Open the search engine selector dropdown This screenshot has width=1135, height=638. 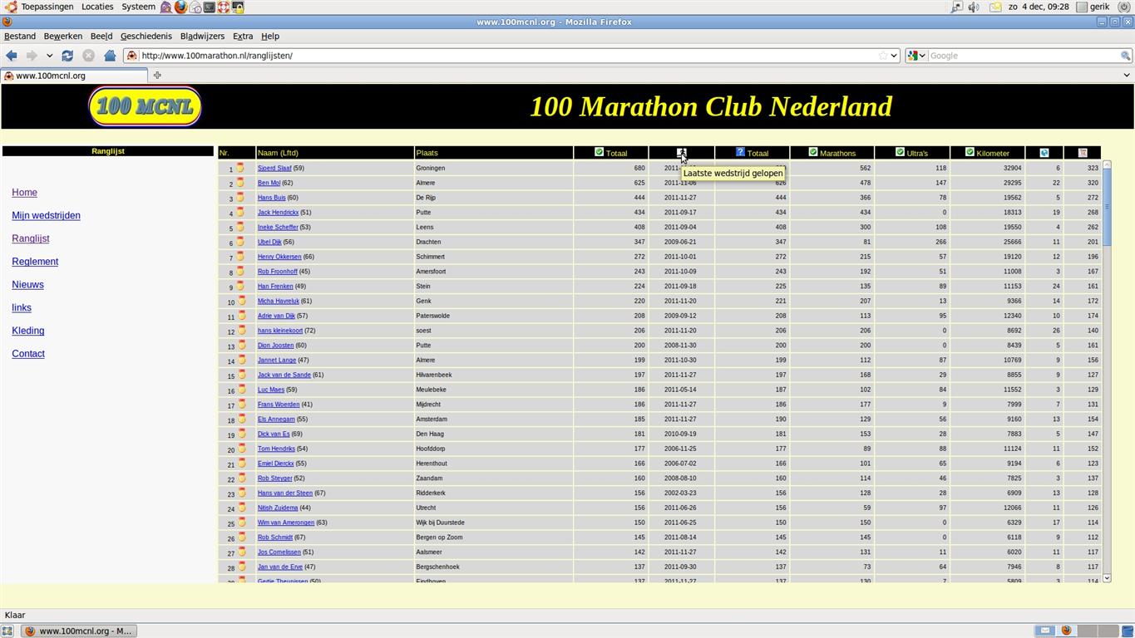916,56
